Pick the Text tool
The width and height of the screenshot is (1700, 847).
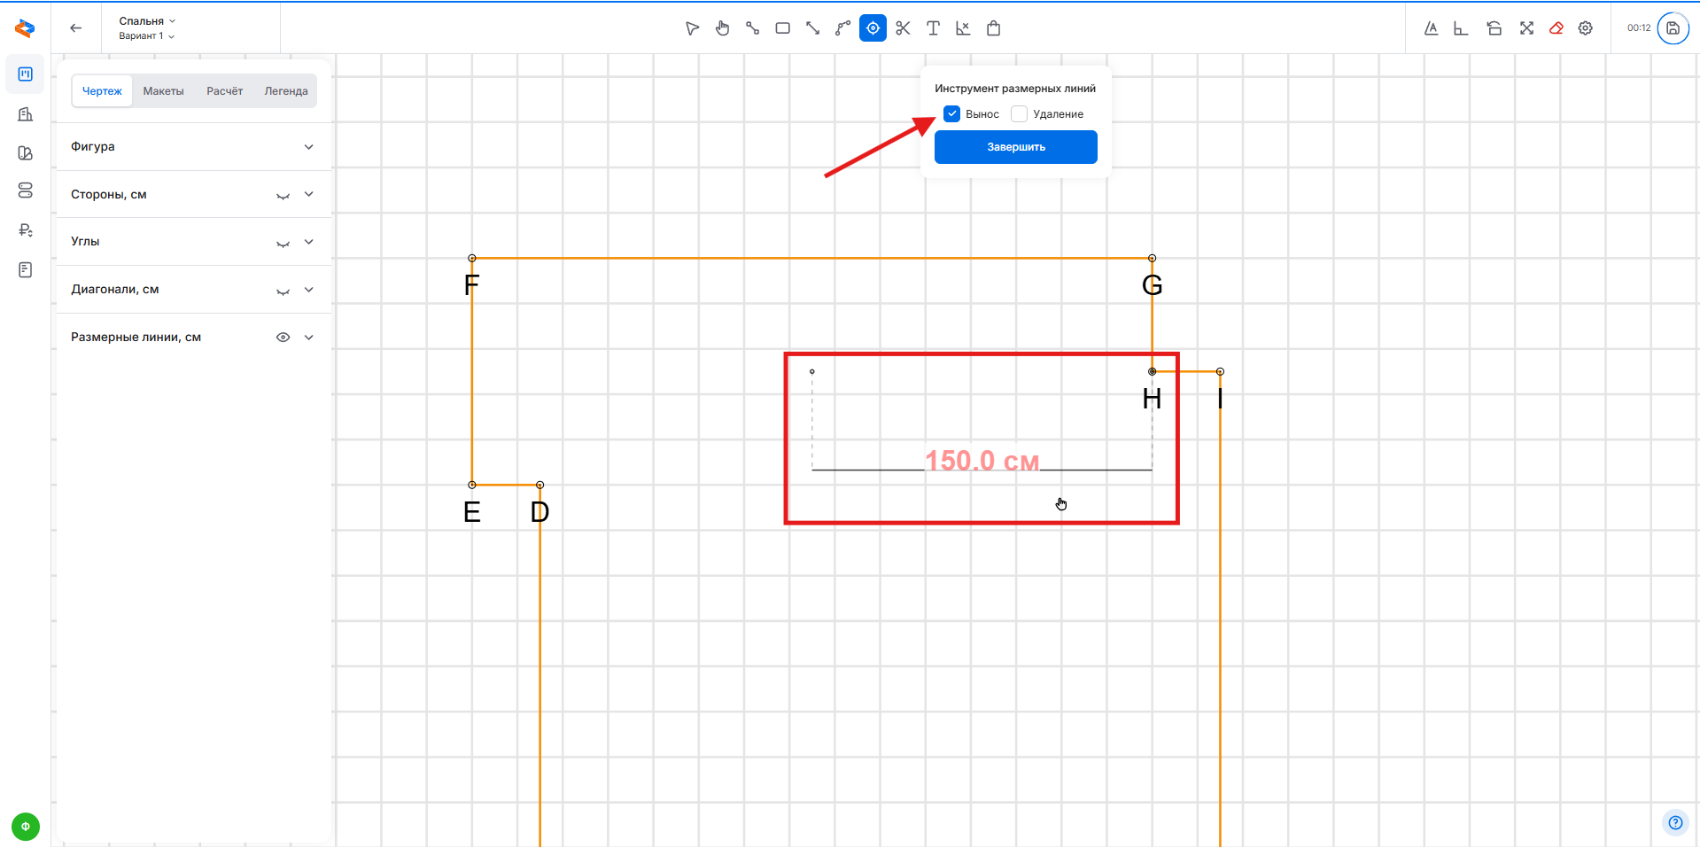click(x=933, y=28)
